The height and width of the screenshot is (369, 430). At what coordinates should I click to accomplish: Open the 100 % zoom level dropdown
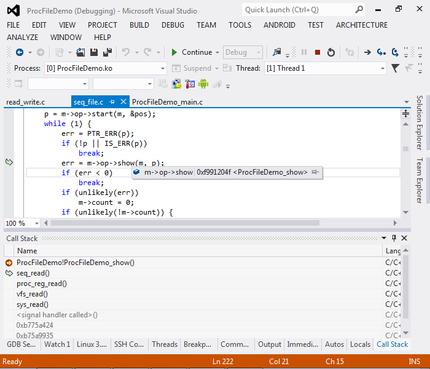click(x=37, y=223)
